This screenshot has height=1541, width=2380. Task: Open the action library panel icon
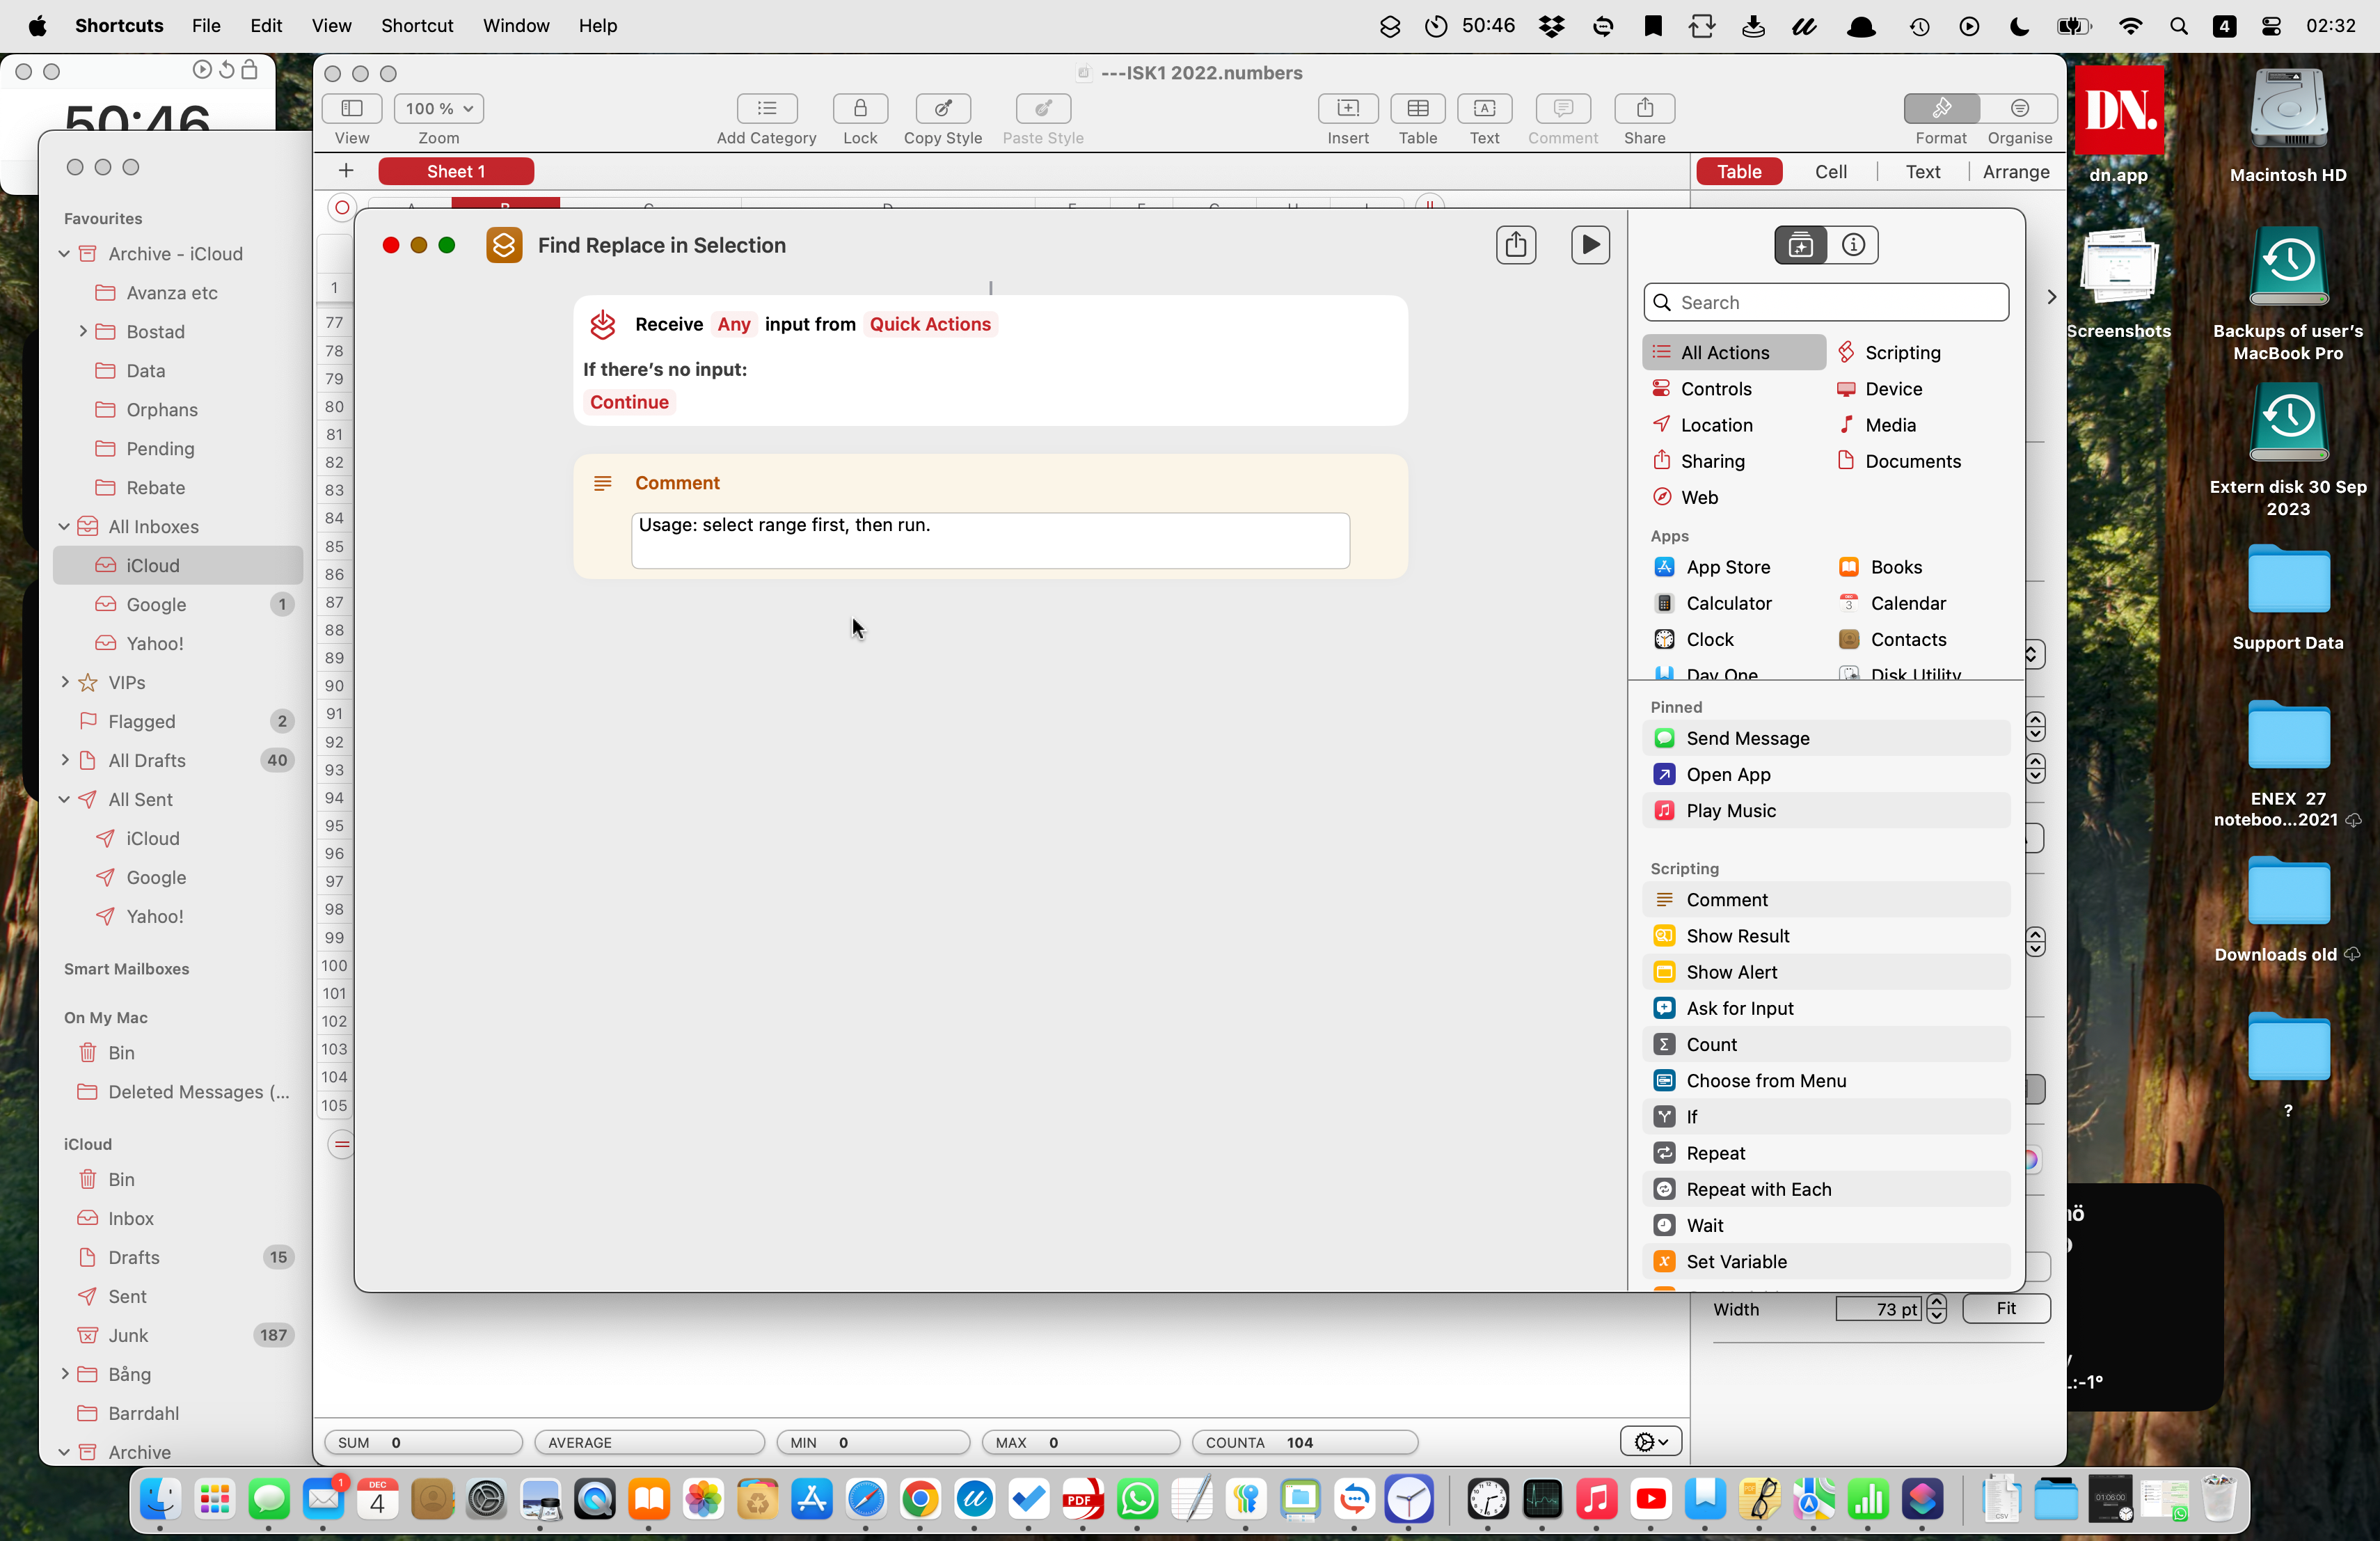pyautogui.click(x=1800, y=245)
